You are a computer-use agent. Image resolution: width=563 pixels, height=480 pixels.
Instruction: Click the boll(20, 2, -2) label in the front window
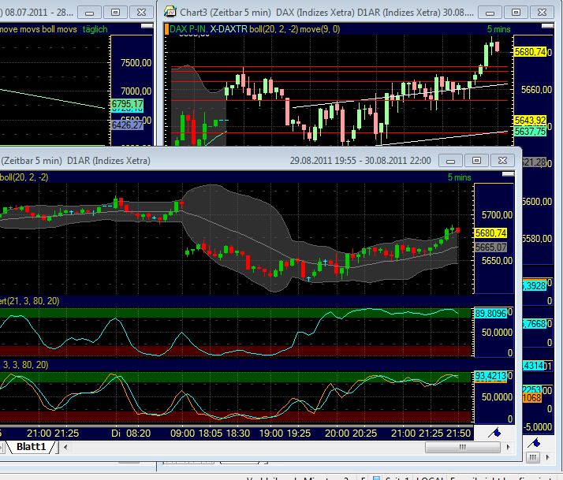tap(24, 177)
